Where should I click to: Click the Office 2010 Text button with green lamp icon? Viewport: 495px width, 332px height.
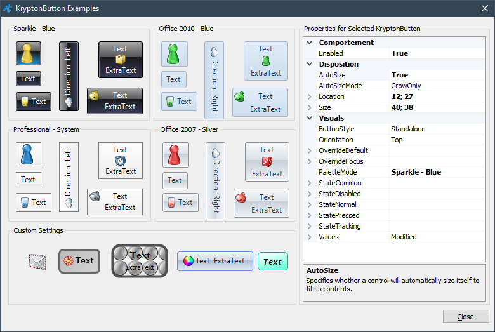click(x=266, y=61)
